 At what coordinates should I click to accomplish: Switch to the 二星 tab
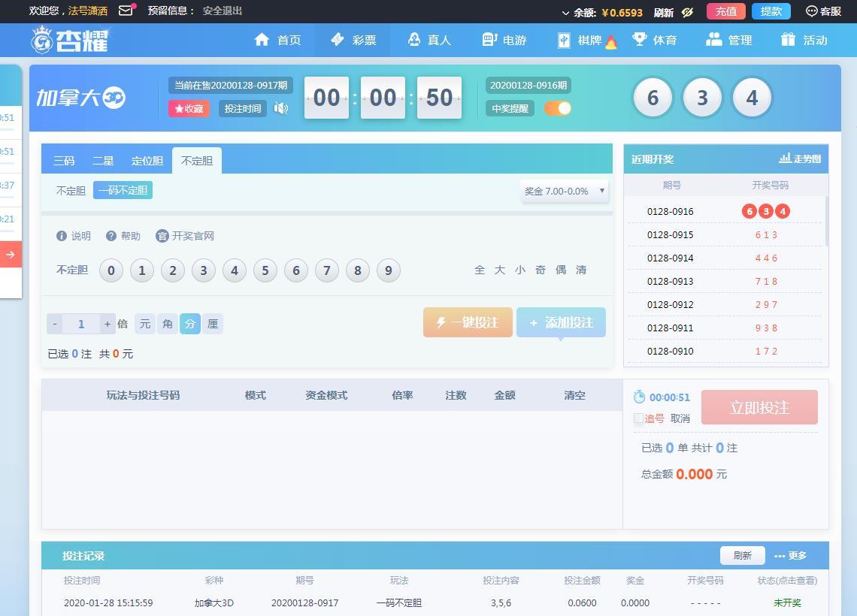[x=103, y=161]
